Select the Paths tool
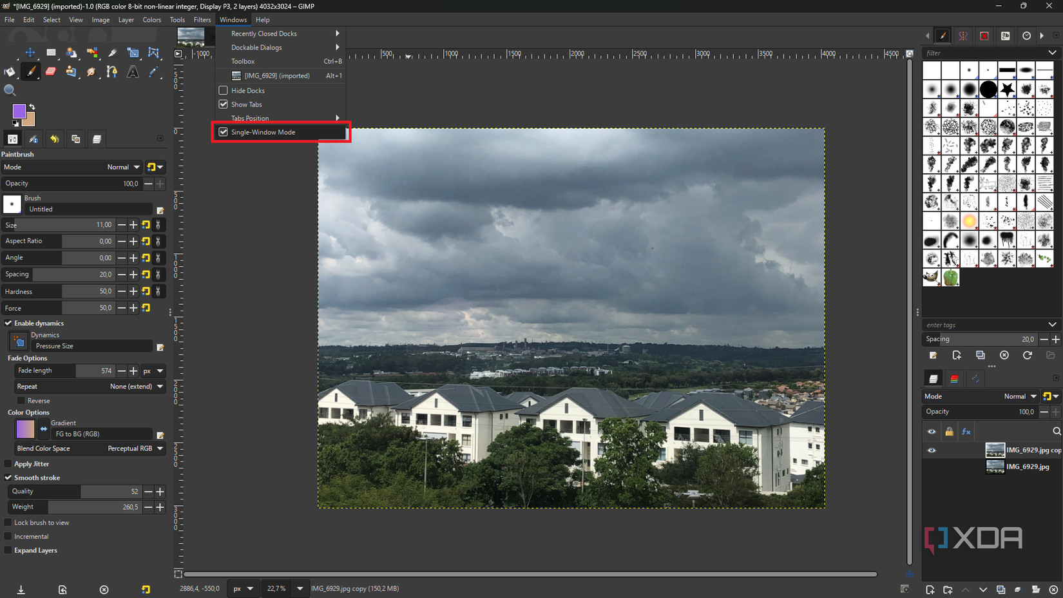This screenshot has height=598, width=1063. pyautogui.click(x=111, y=72)
